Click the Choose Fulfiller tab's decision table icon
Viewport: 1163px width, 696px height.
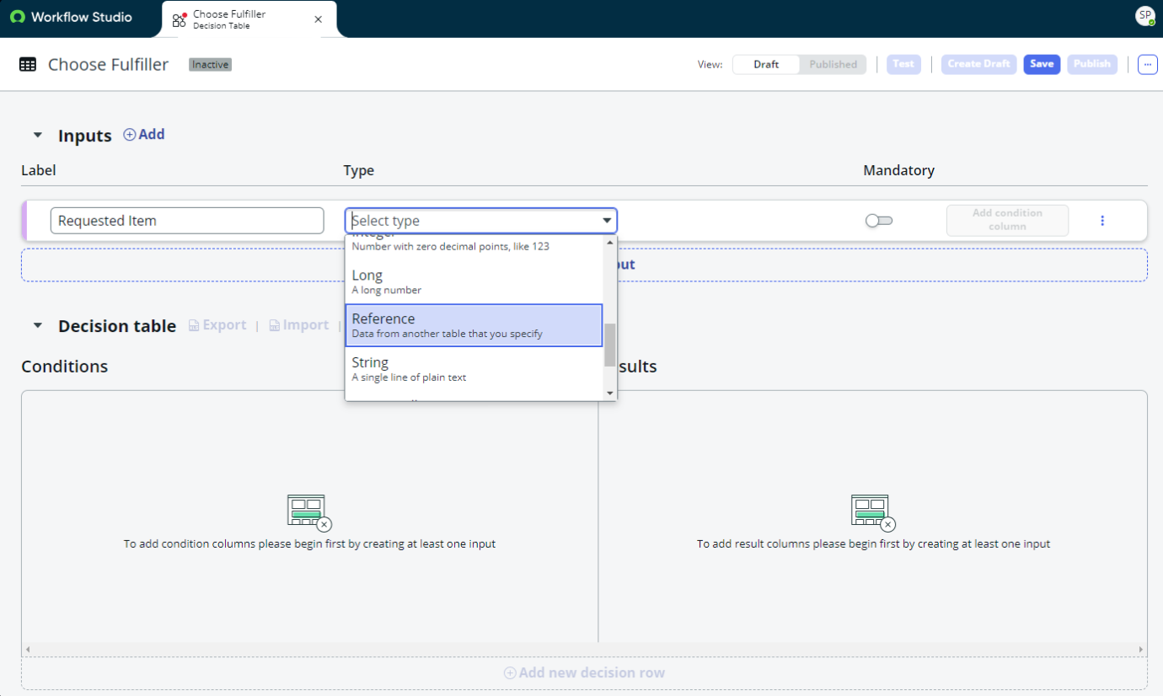pyautogui.click(x=180, y=19)
